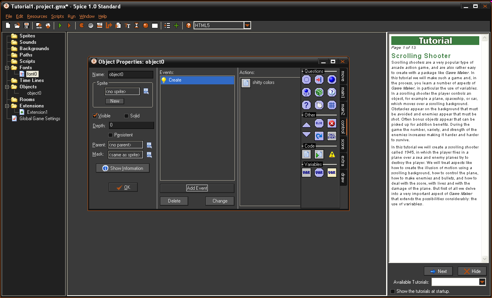Enable the Solid checkbox
The image size is (492, 298).
[x=127, y=116]
